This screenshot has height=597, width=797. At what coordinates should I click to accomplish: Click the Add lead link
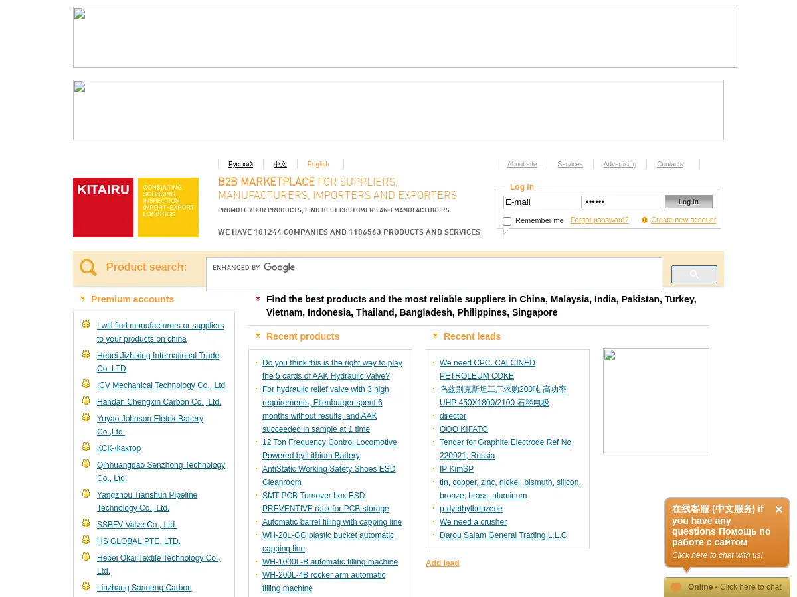(442, 563)
